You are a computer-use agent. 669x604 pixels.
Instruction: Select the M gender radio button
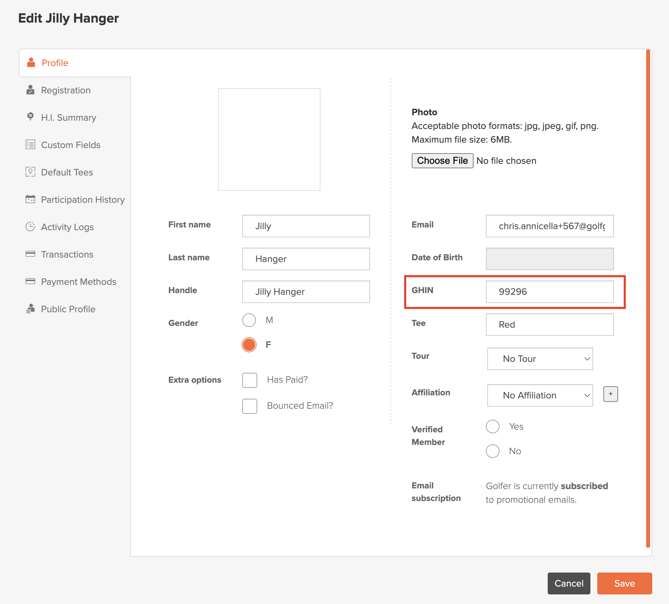(249, 320)
